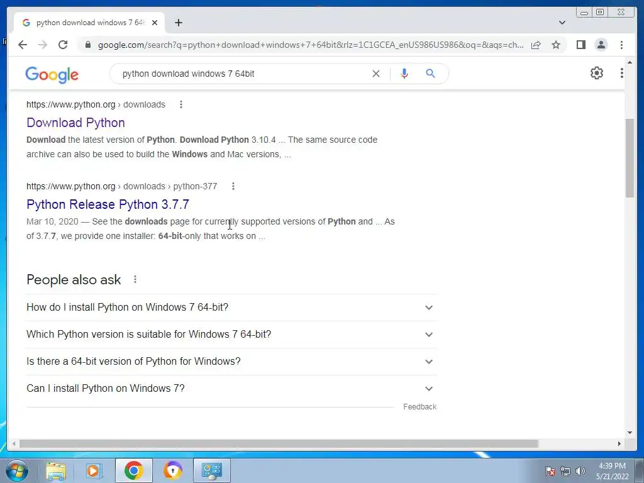Image resolution: width=644 pixels, height=483 pixels.
Task: Reload the Google search page
Action: point(63,45)
